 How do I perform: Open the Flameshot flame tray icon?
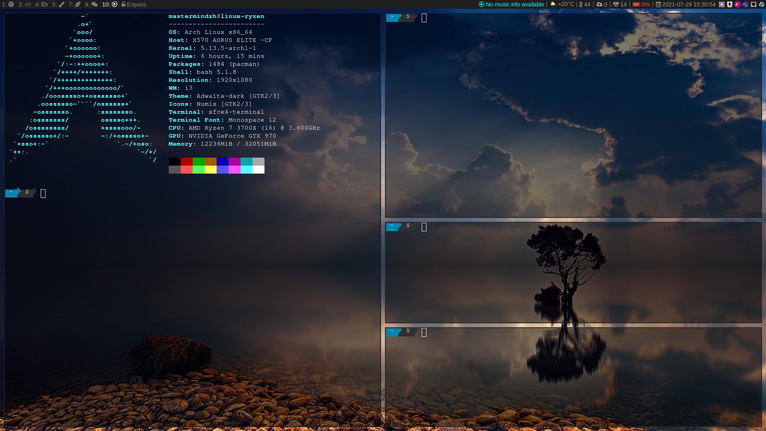click(x=738, y=4)
